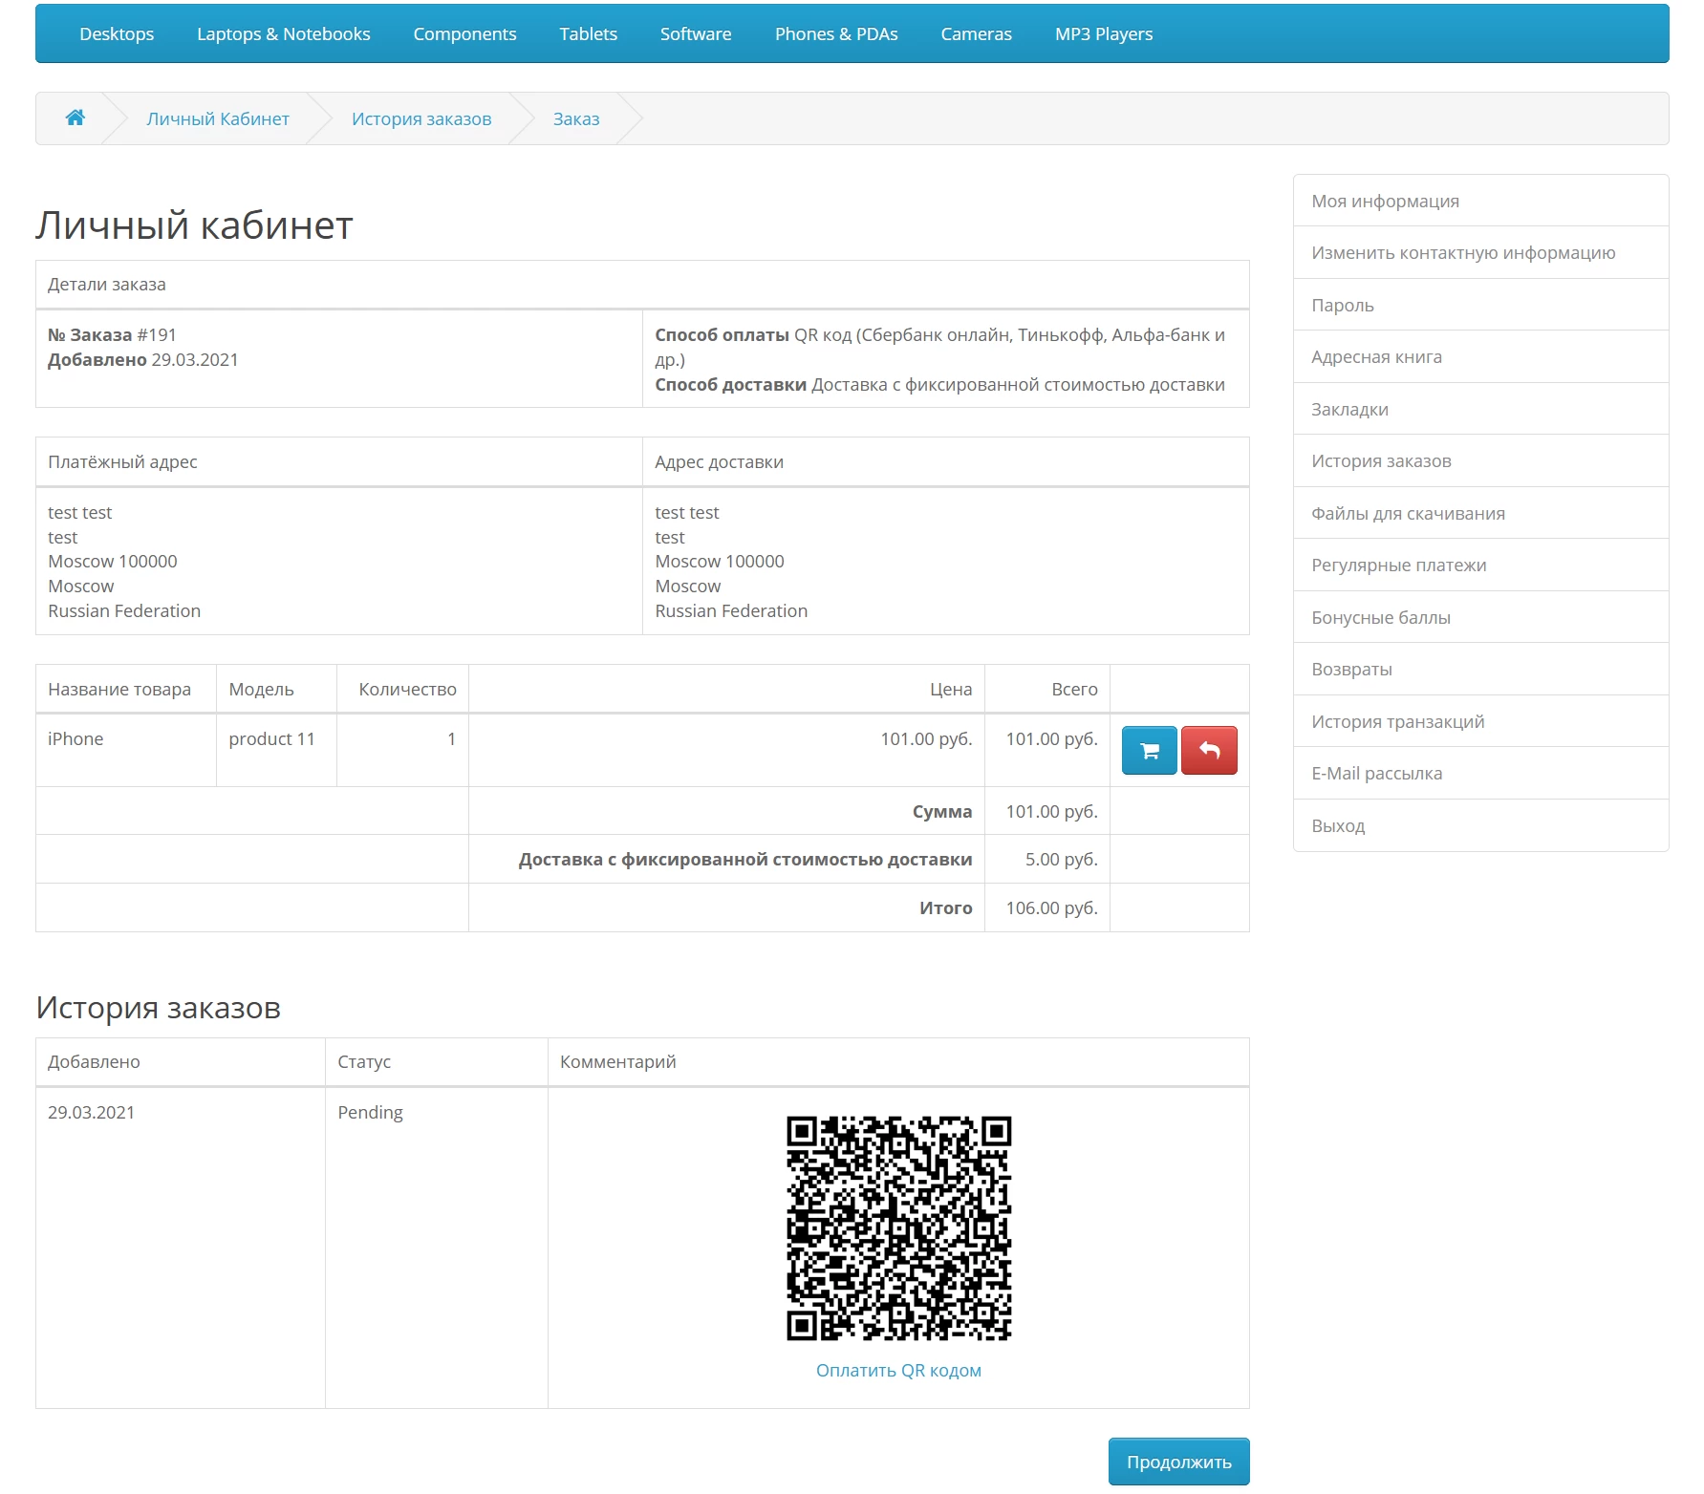Click the Сумма subtotal label
The height and width of the screenshot is (1494, 1704).
(941, 812)
